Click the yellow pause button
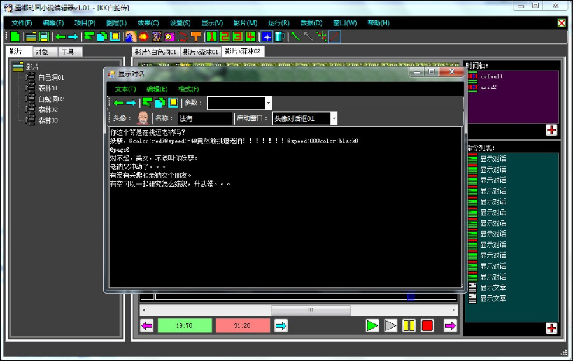573x361 pixels. 409,325
